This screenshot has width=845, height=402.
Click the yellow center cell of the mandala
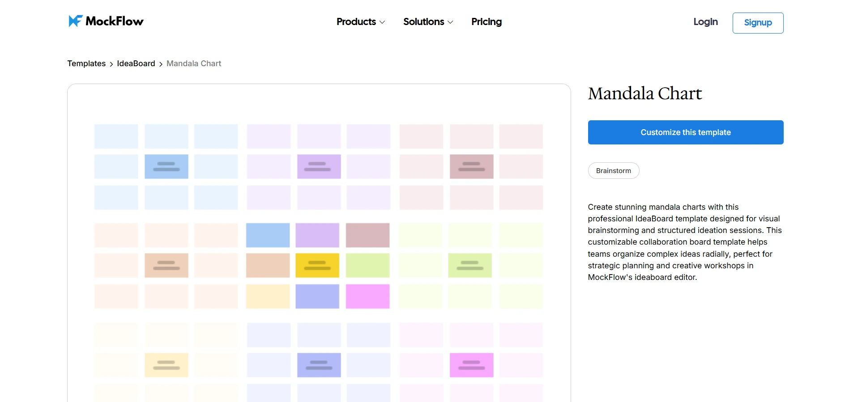pyautogui.click(x=317, y=266)
